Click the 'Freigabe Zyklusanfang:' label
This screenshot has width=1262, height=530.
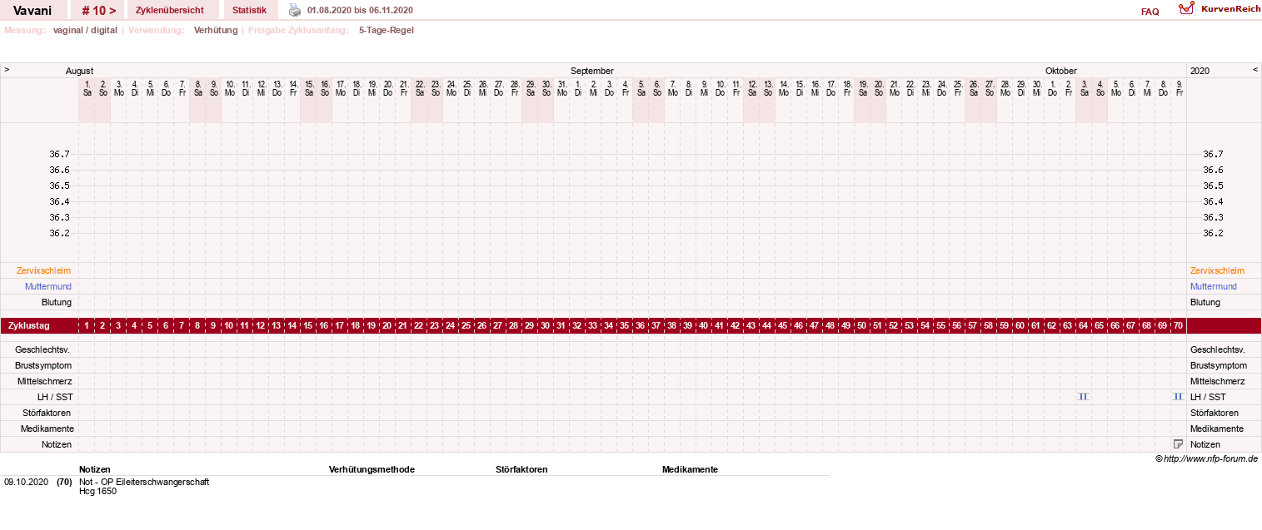pyautogui.click(x=298, y=30)
